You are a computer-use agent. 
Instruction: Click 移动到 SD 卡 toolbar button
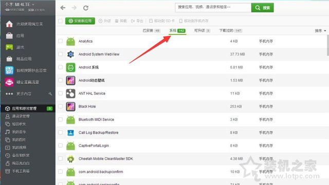[162, 21]
